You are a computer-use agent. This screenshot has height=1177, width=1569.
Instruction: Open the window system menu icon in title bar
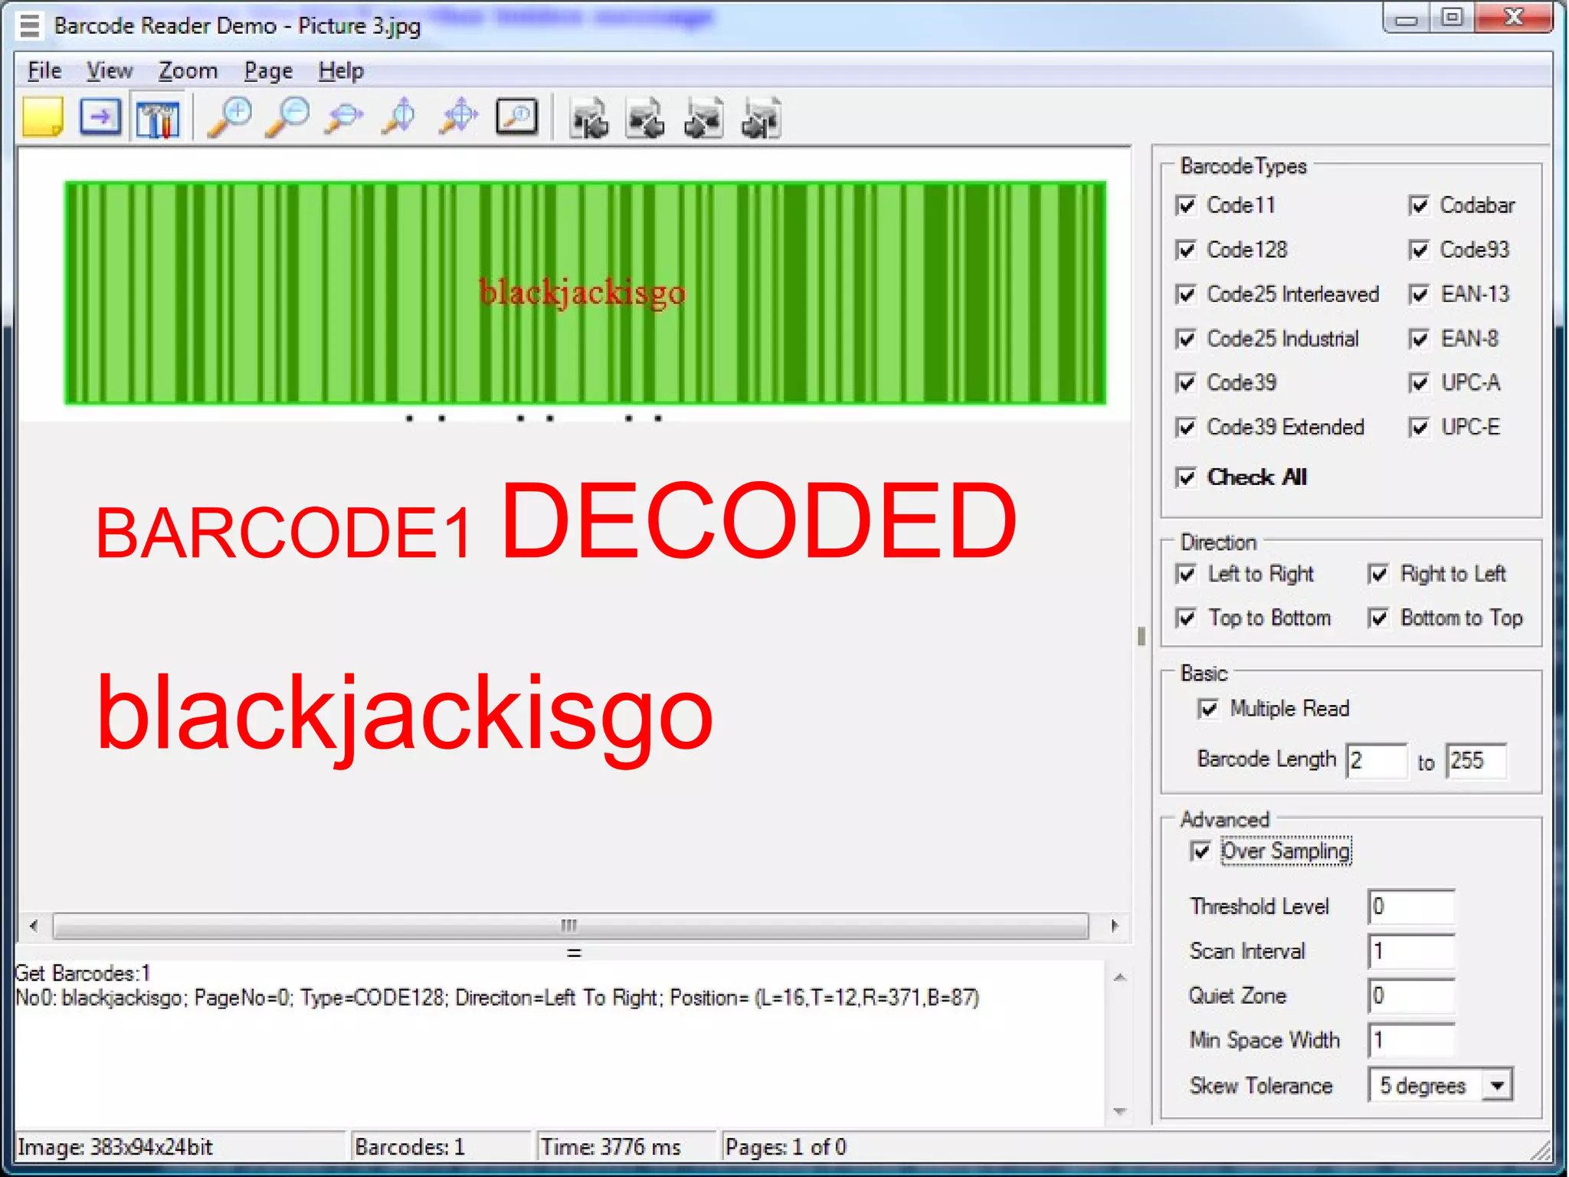(30, 25)
